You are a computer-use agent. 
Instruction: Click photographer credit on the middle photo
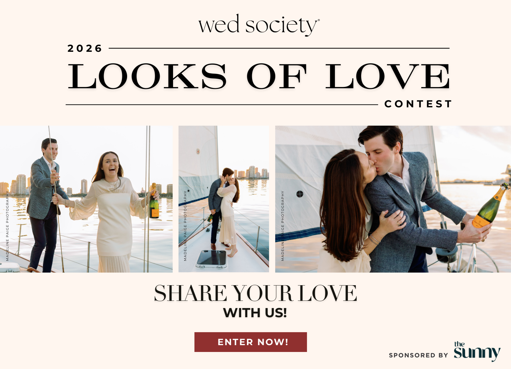[185, 226]
